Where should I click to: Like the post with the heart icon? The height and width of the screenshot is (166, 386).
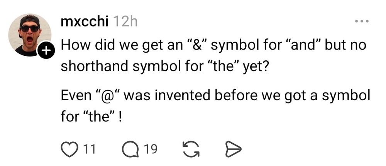coord(69,148)
